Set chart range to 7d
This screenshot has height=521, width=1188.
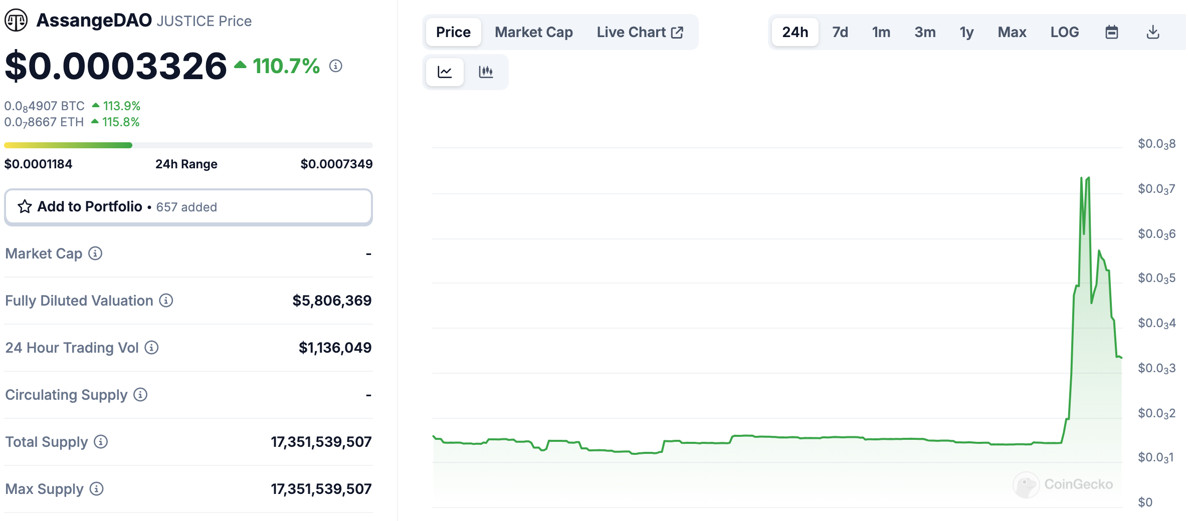(x=840, y=32)
